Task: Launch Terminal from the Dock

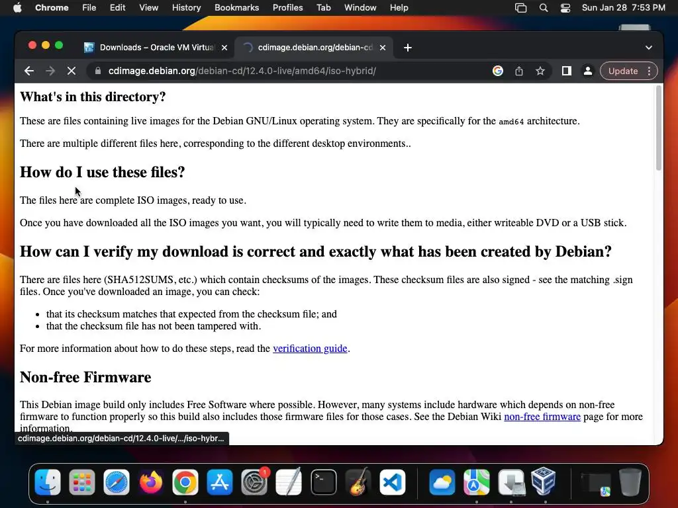Action: tap(323, 482)
